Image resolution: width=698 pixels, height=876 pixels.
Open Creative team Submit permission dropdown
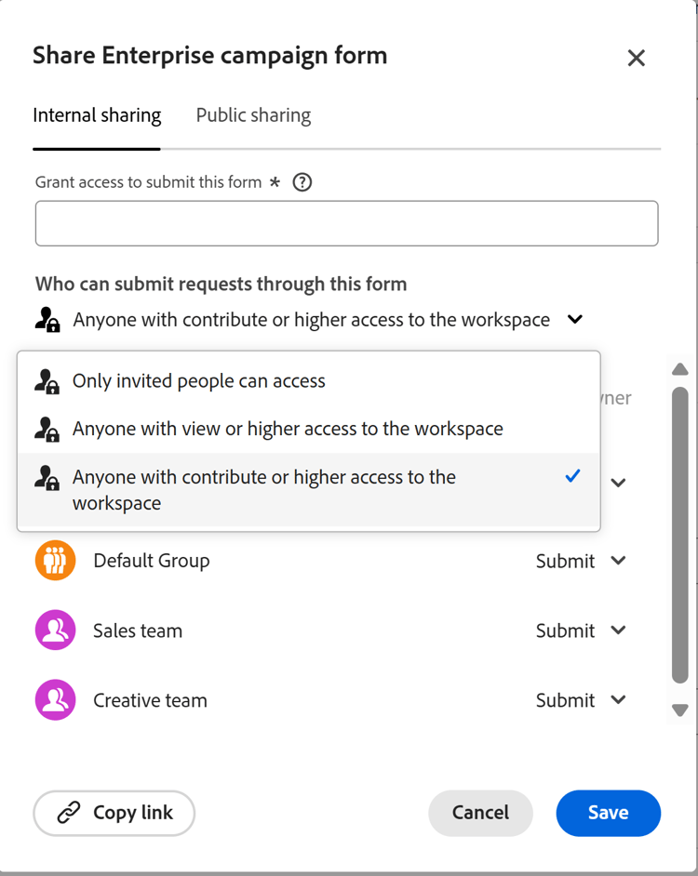(x=581, y=700)
